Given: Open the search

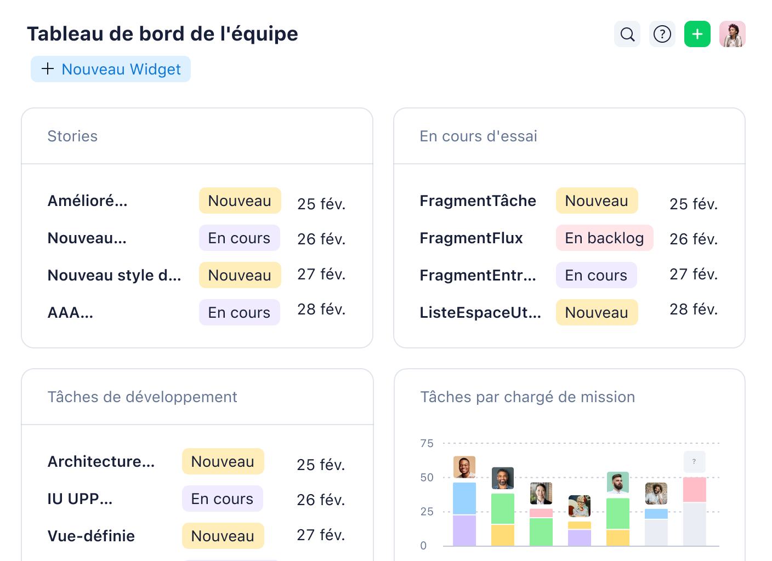Looking at the screenshot, I should [x=627, y=34].
